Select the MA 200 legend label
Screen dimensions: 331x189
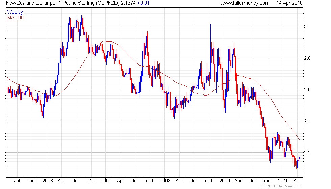16,17
